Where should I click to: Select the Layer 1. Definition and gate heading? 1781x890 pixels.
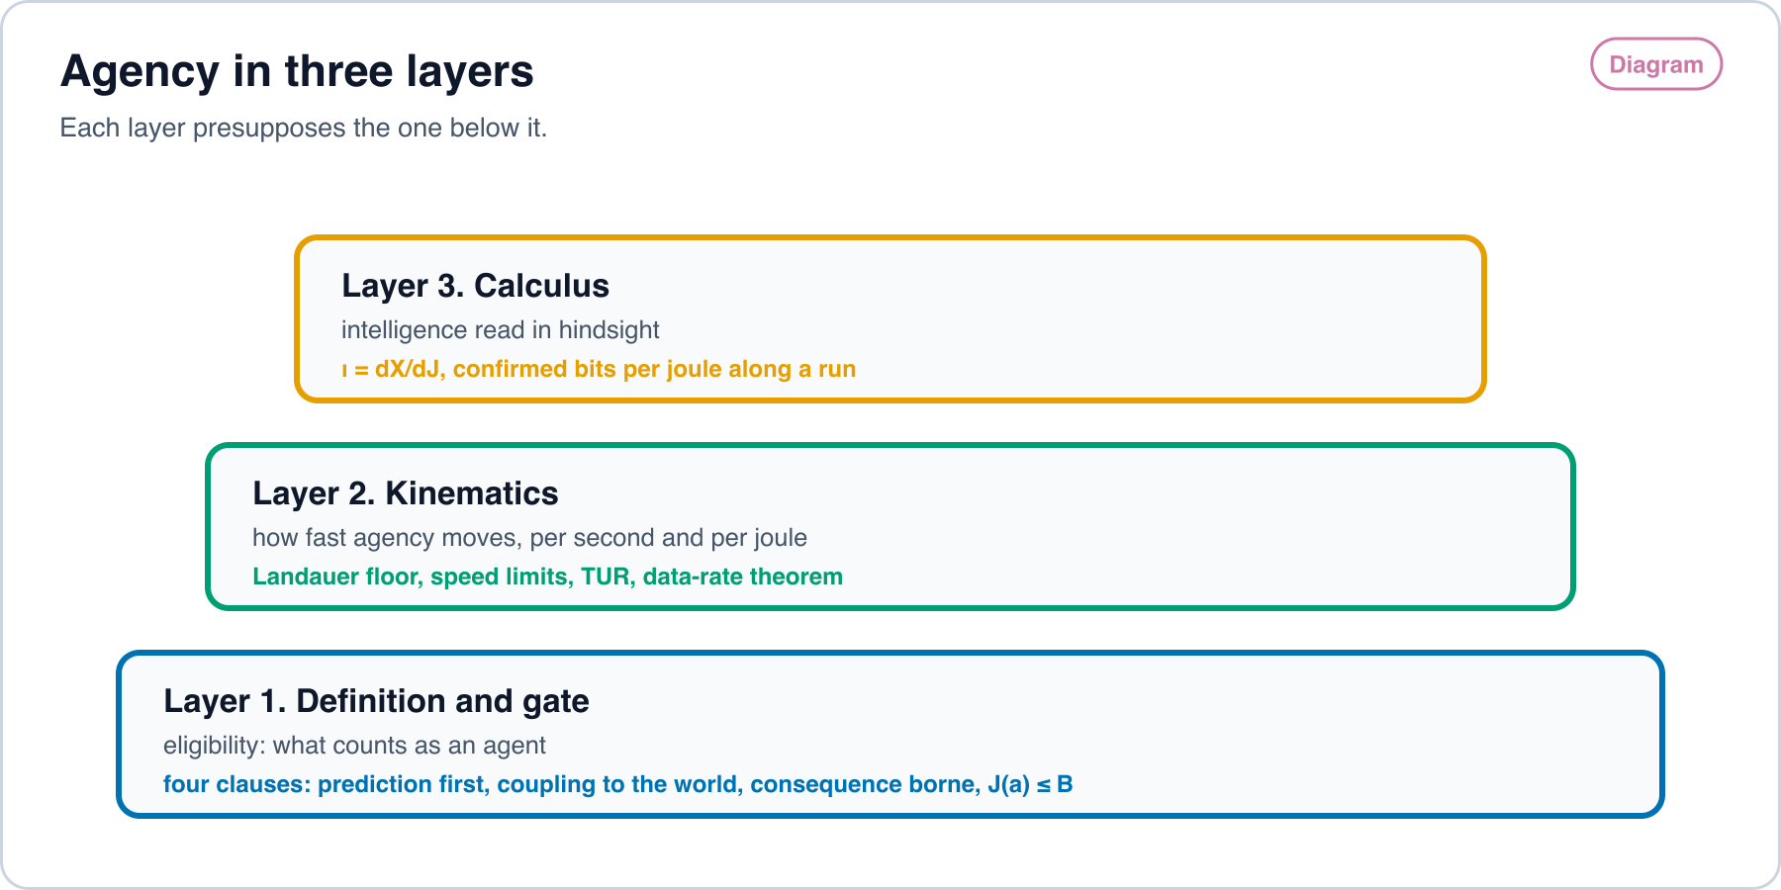click(x=376, y=701)
